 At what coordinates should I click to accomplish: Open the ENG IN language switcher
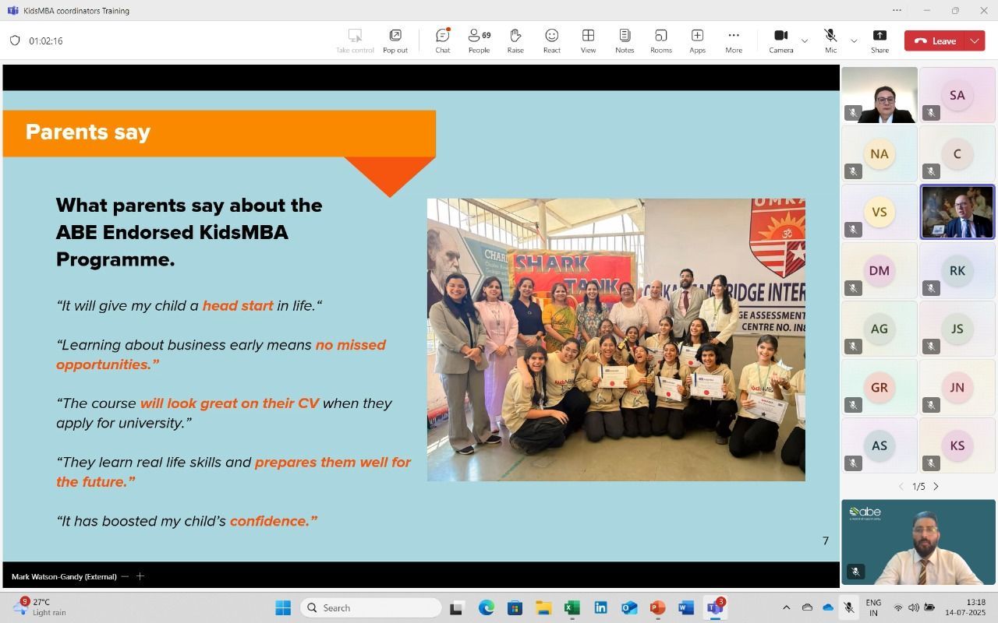tap(874, 607)
